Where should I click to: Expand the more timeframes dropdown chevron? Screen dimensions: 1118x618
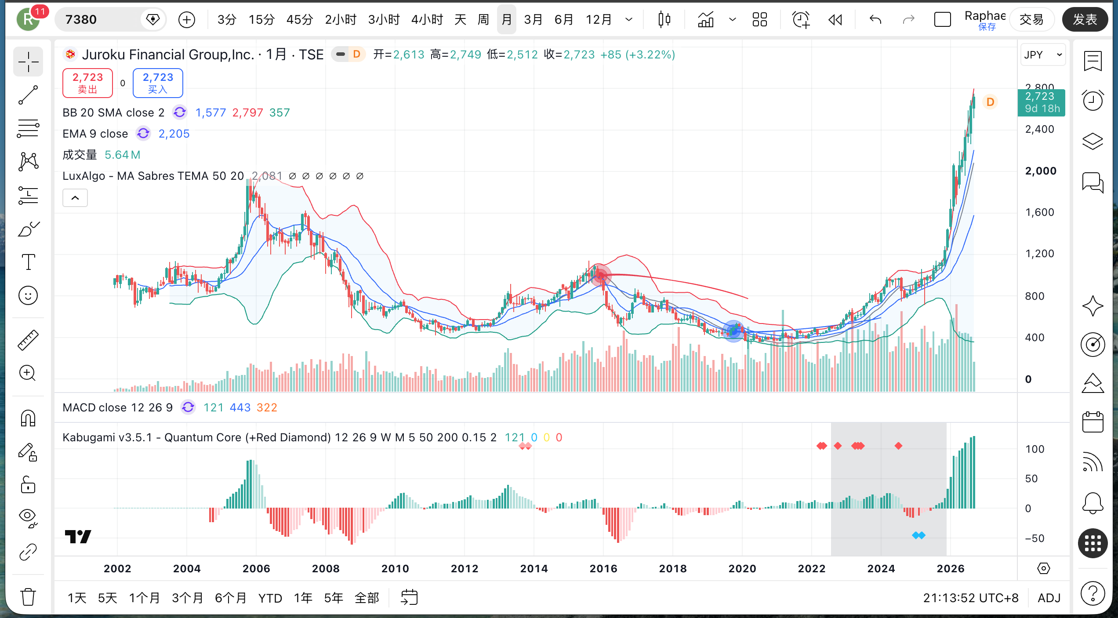(629, 19)
